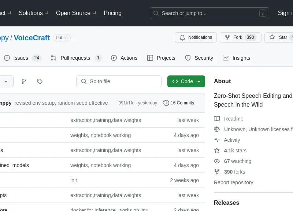293x211 pixels.
Task: Click the 2 weeks ago timestamp
Action: 184,180
